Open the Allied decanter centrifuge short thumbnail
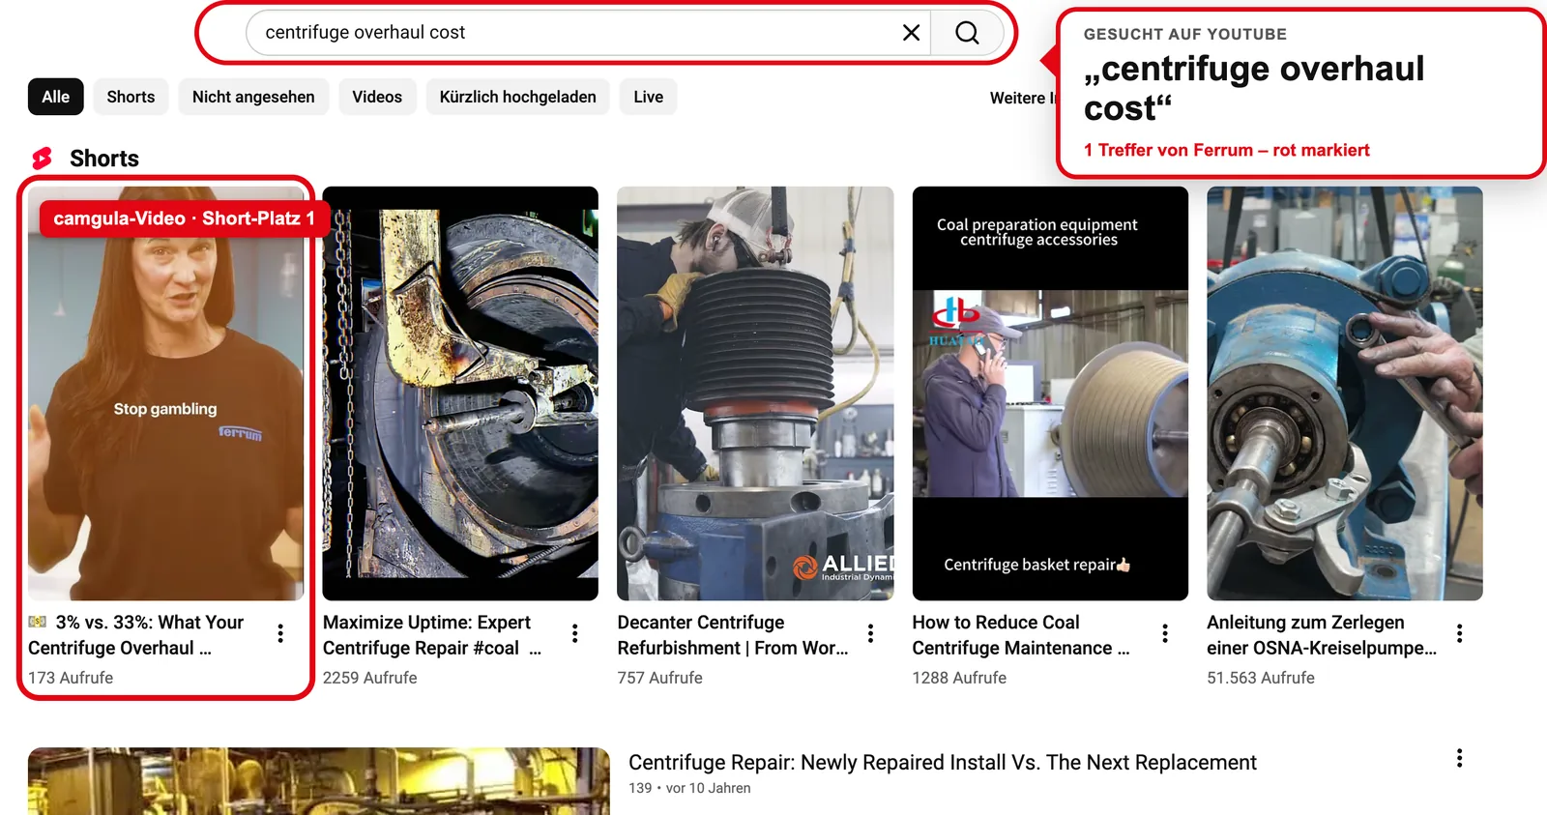 pos(755,393)
